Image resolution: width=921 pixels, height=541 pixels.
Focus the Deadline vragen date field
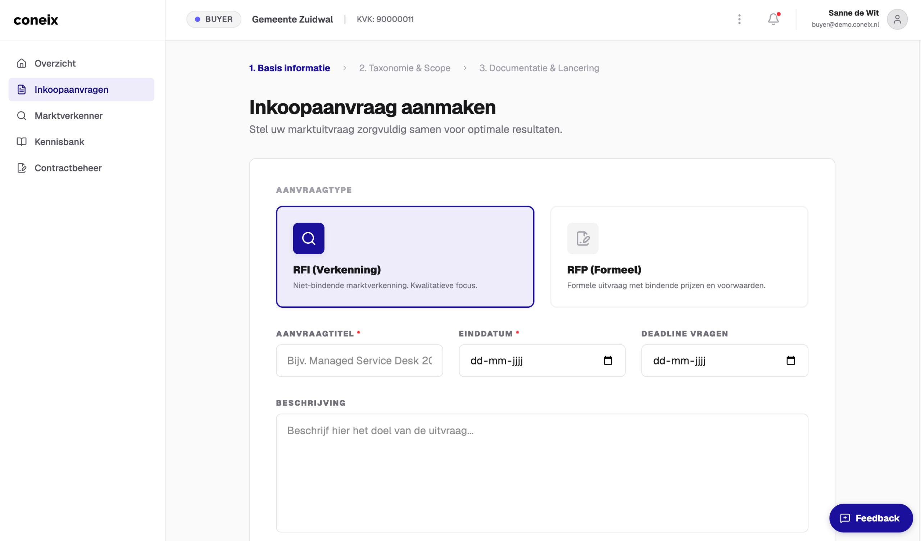724,361
